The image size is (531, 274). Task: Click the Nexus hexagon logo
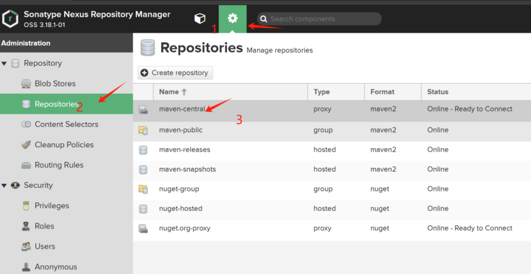(x=10, y=19)
